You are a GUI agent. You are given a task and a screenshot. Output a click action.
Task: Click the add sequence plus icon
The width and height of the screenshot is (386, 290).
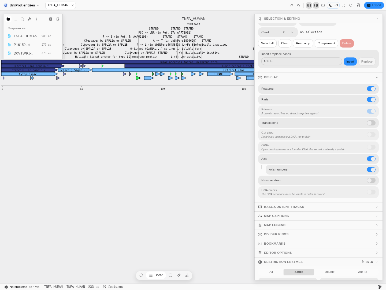coord(51,19)
